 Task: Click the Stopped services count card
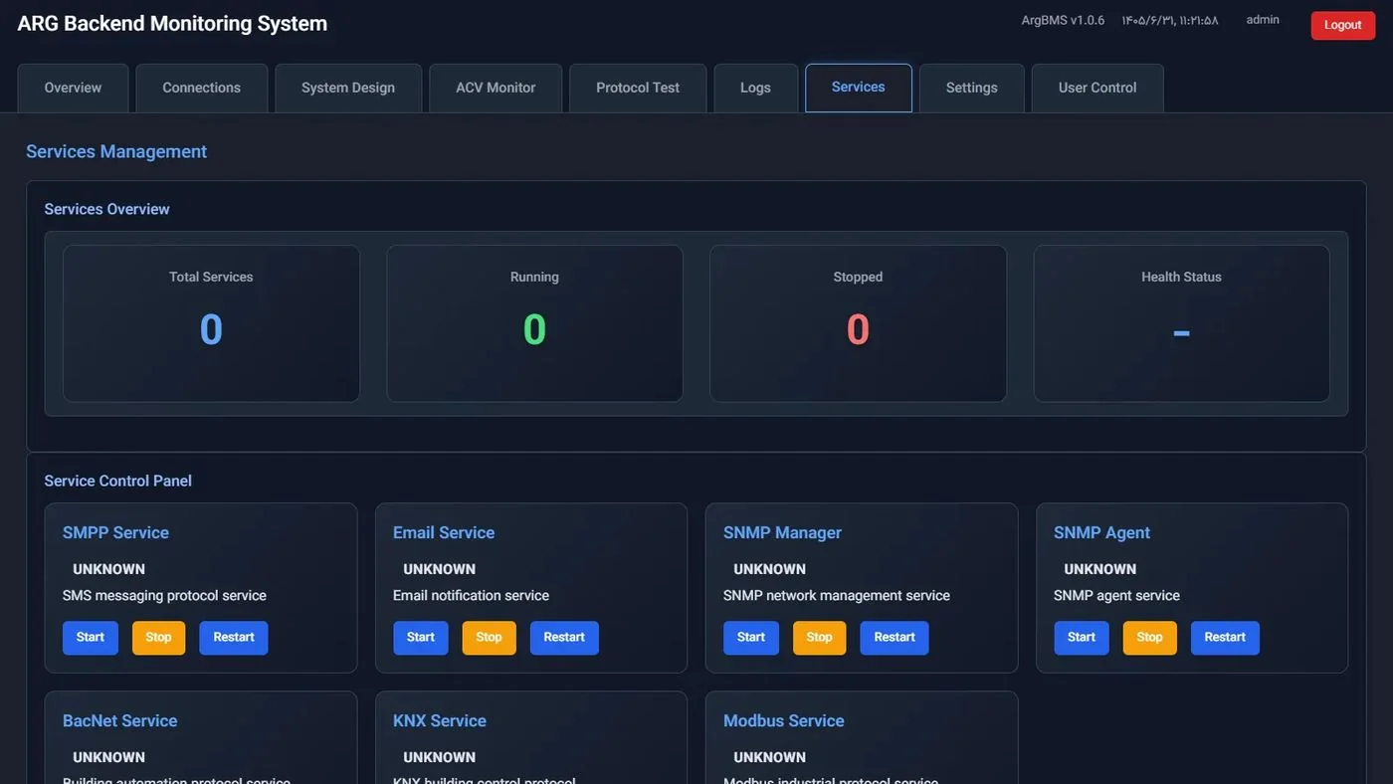858,323
